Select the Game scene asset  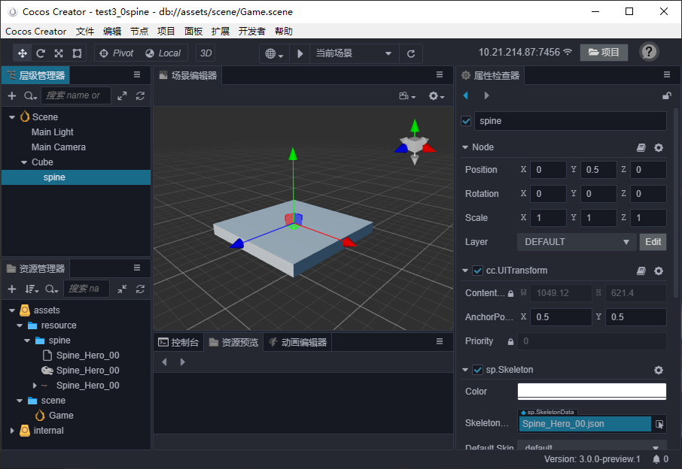coord(61,416)
